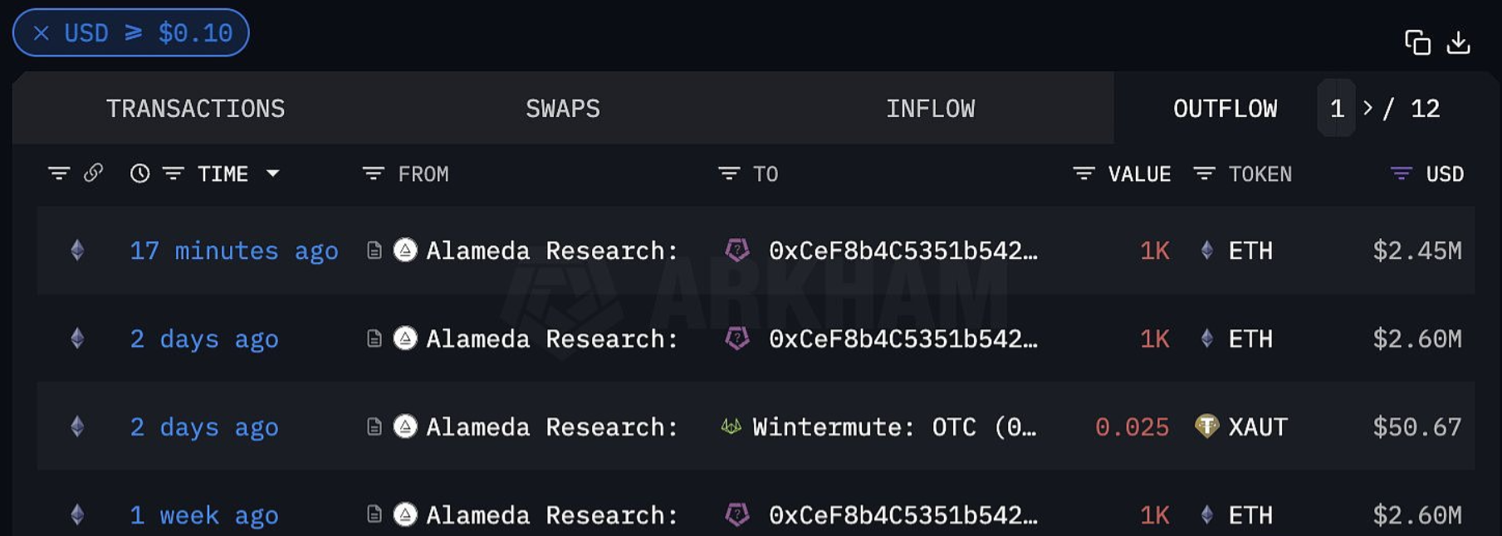Click the link chain icon in header
The image size is (1502, 536).
(x=93, y=173)
